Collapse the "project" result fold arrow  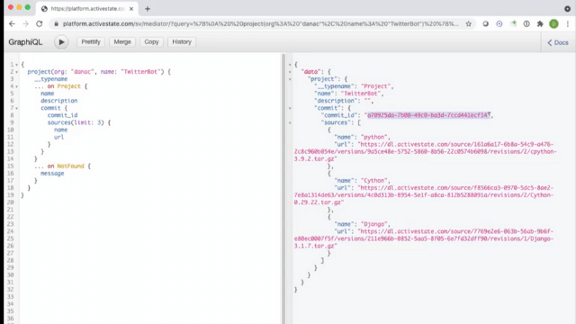point(290,79)
